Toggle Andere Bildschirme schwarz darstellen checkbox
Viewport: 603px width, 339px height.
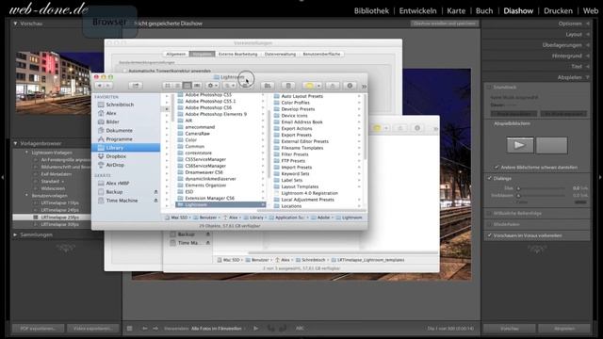497,168
